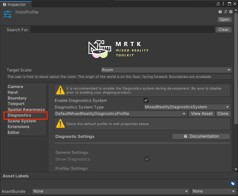This screenshot has height=196, width=238.
Task: Click the View Asset button
Action: click(202, 114)
